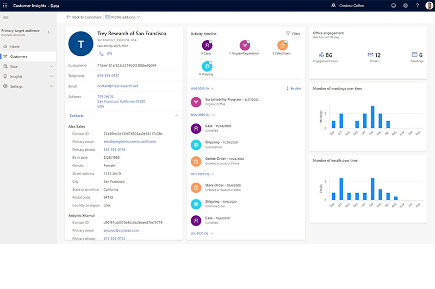Click the Number of meetings over time heading
The image size is (435, 289).
tap(337, 88)
